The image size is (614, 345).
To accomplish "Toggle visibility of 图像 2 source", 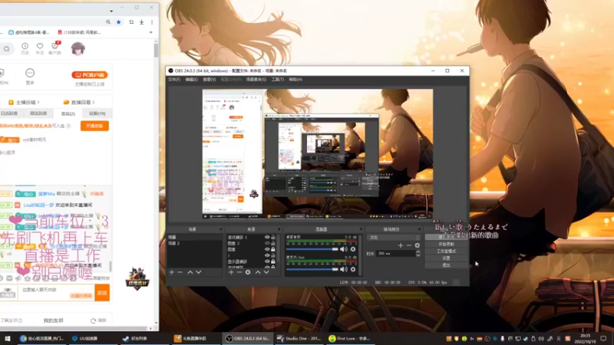I will [x=267, y=243].
